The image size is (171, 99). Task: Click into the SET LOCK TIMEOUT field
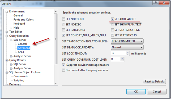point(118,53)
